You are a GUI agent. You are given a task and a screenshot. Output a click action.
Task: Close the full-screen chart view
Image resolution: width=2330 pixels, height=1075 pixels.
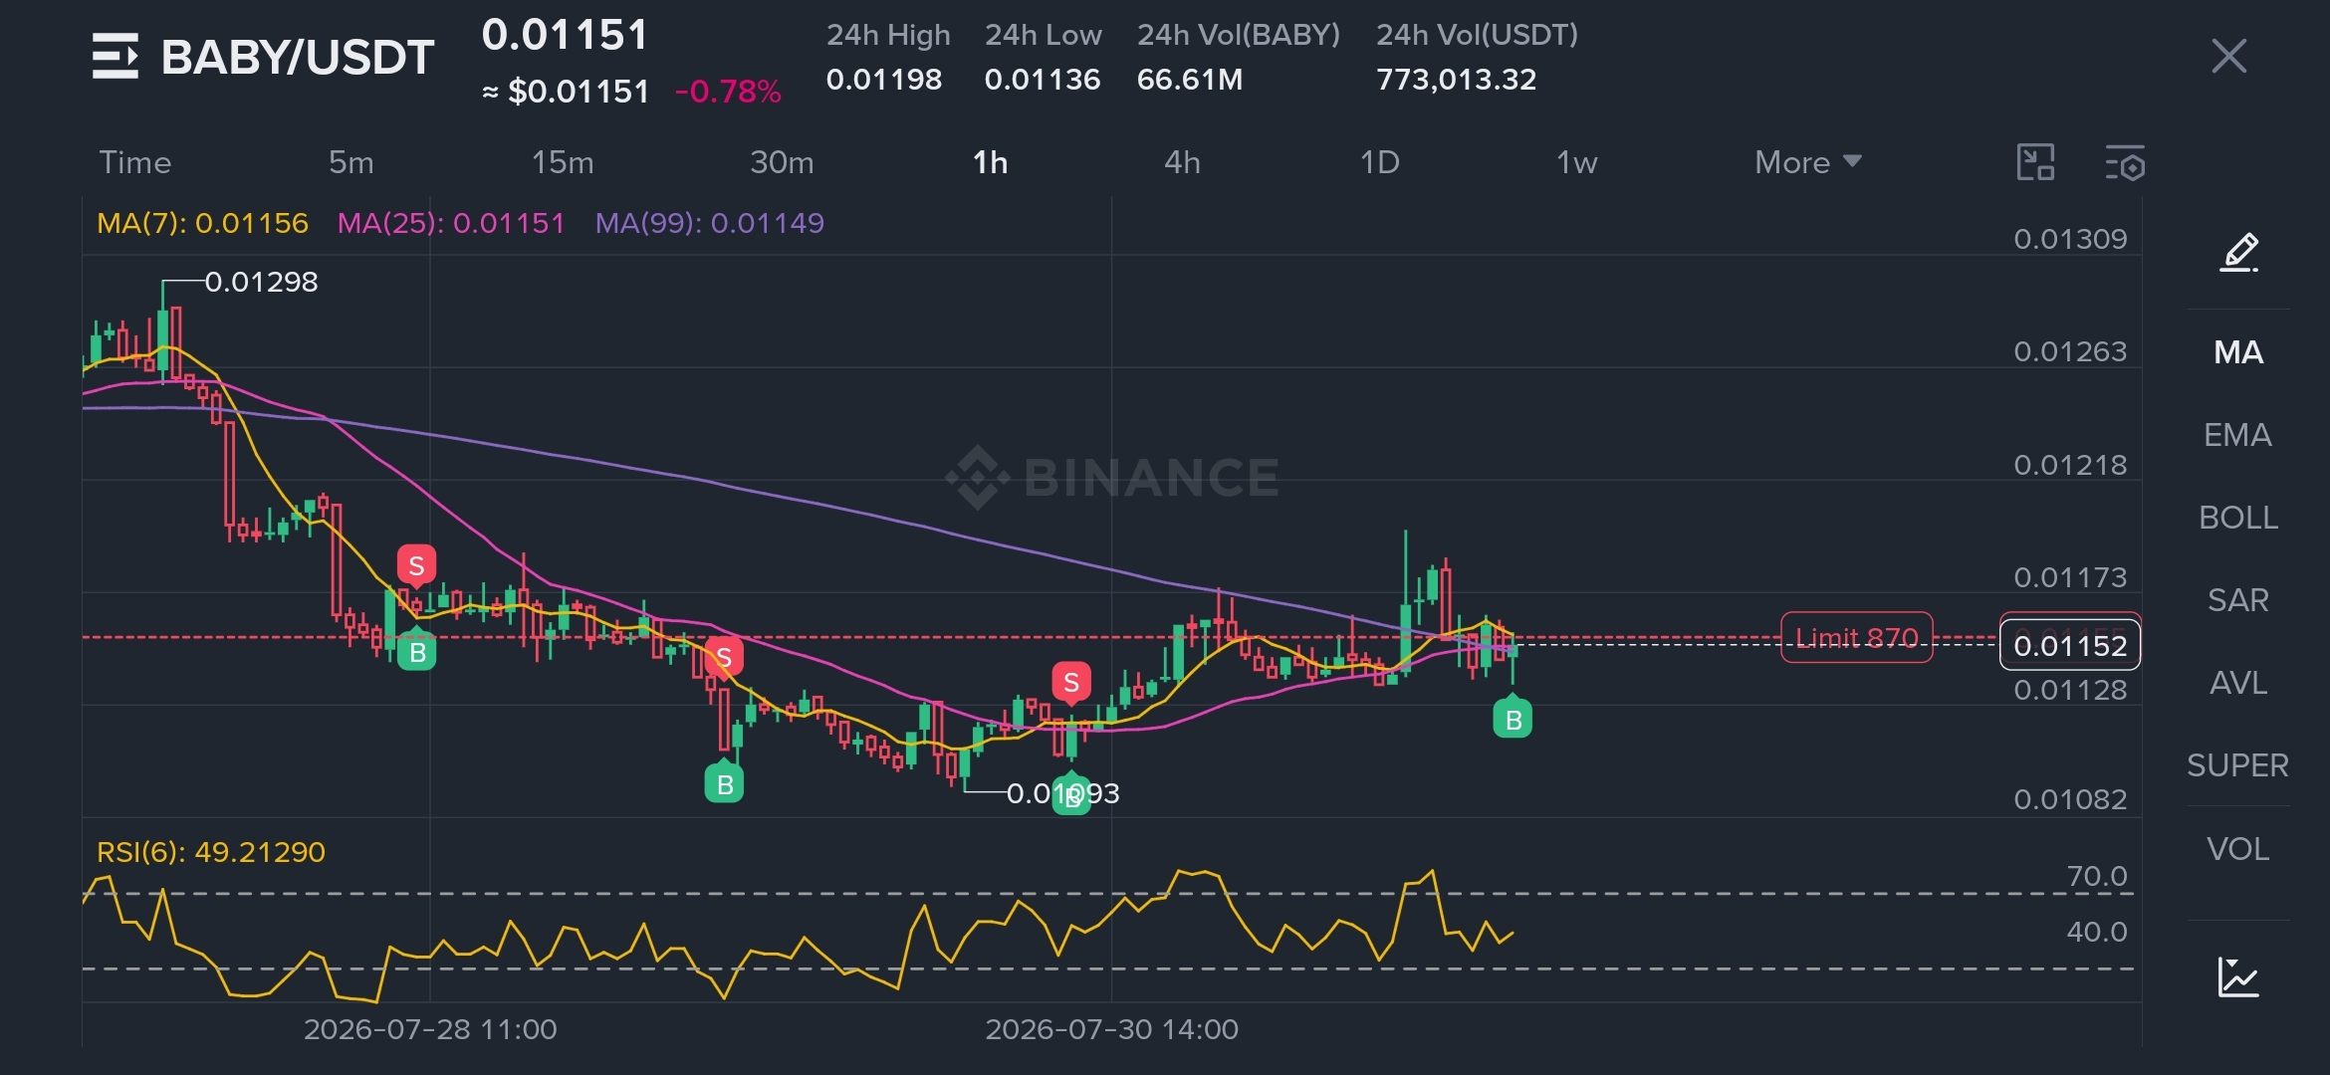pos(2228,56)
